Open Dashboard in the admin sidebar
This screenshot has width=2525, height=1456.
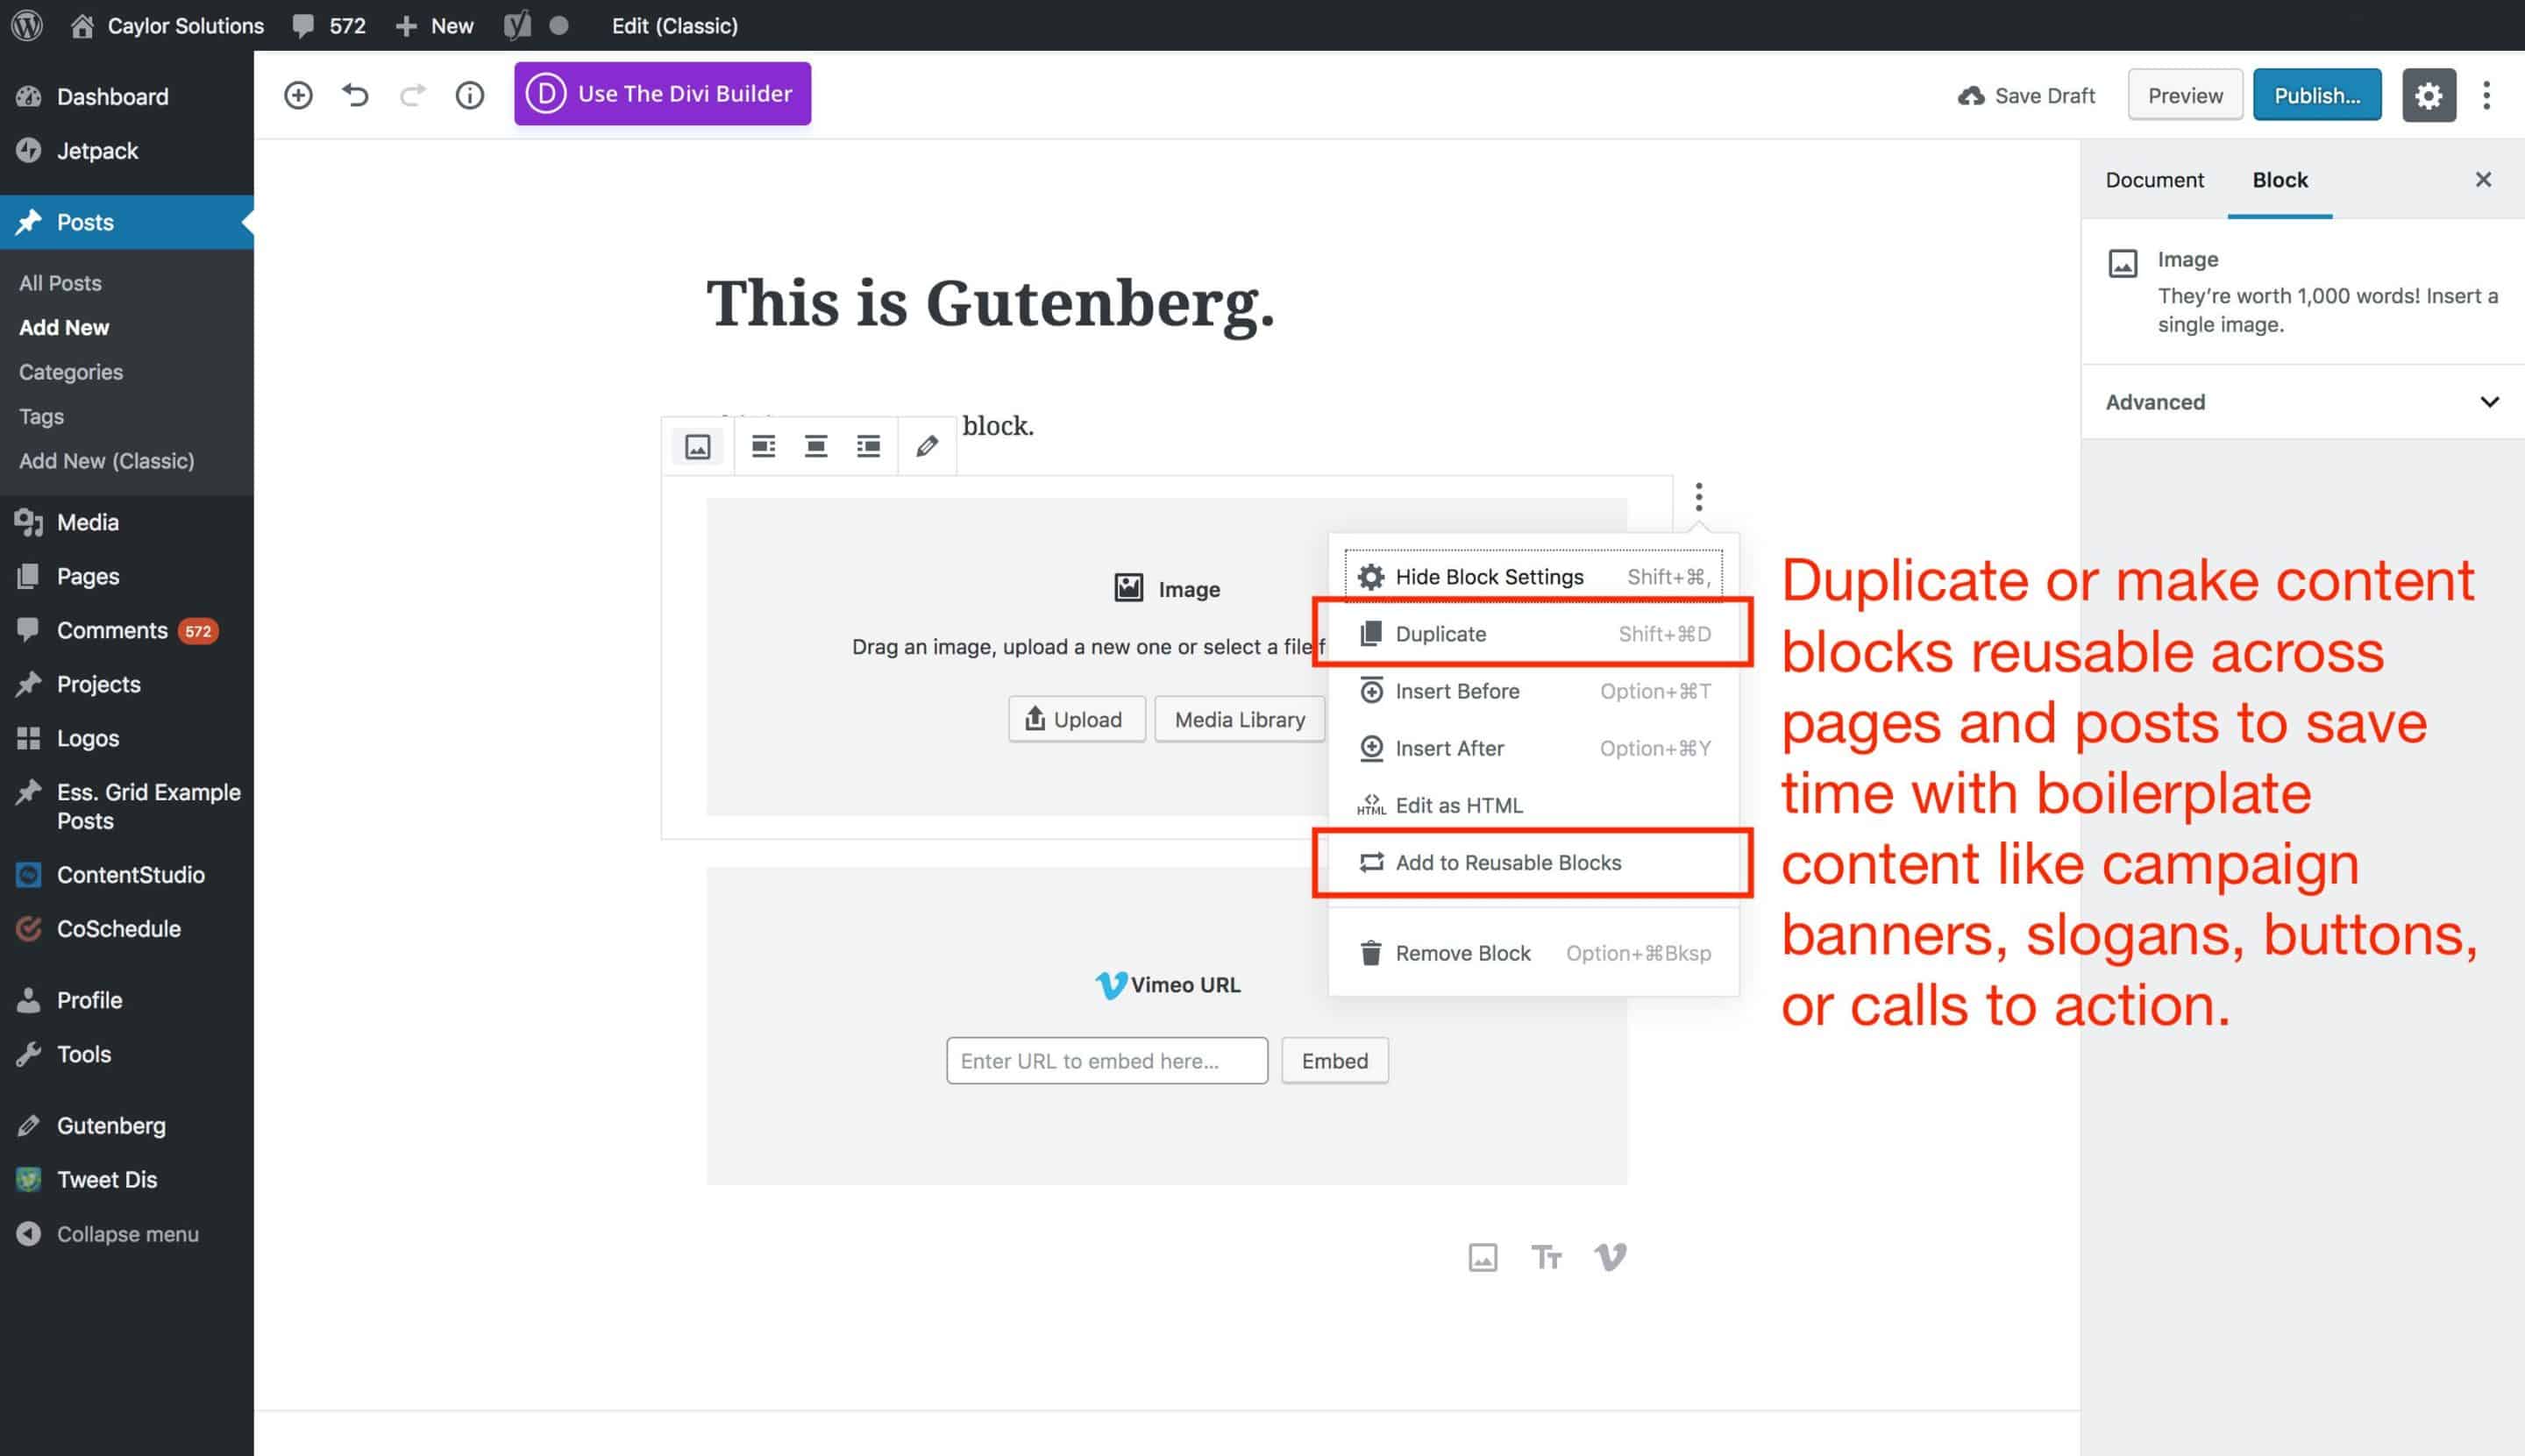pos(127,96)
